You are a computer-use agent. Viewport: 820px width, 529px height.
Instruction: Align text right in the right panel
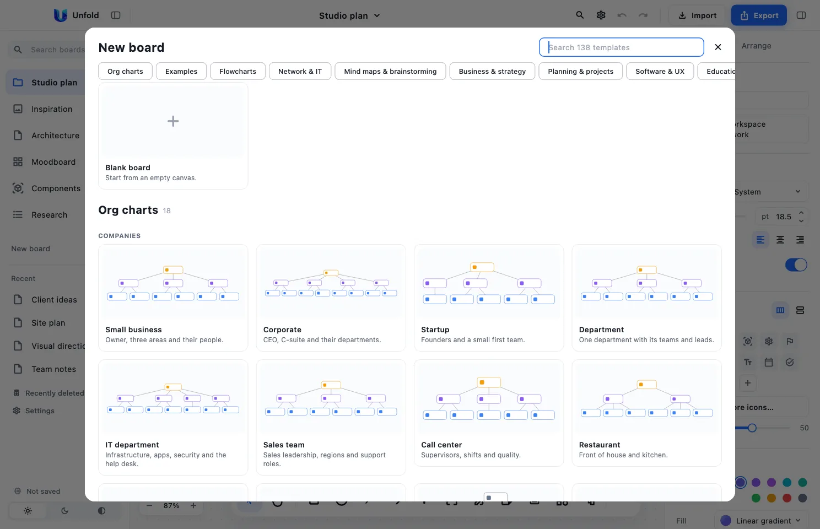(x=800, y=240)
